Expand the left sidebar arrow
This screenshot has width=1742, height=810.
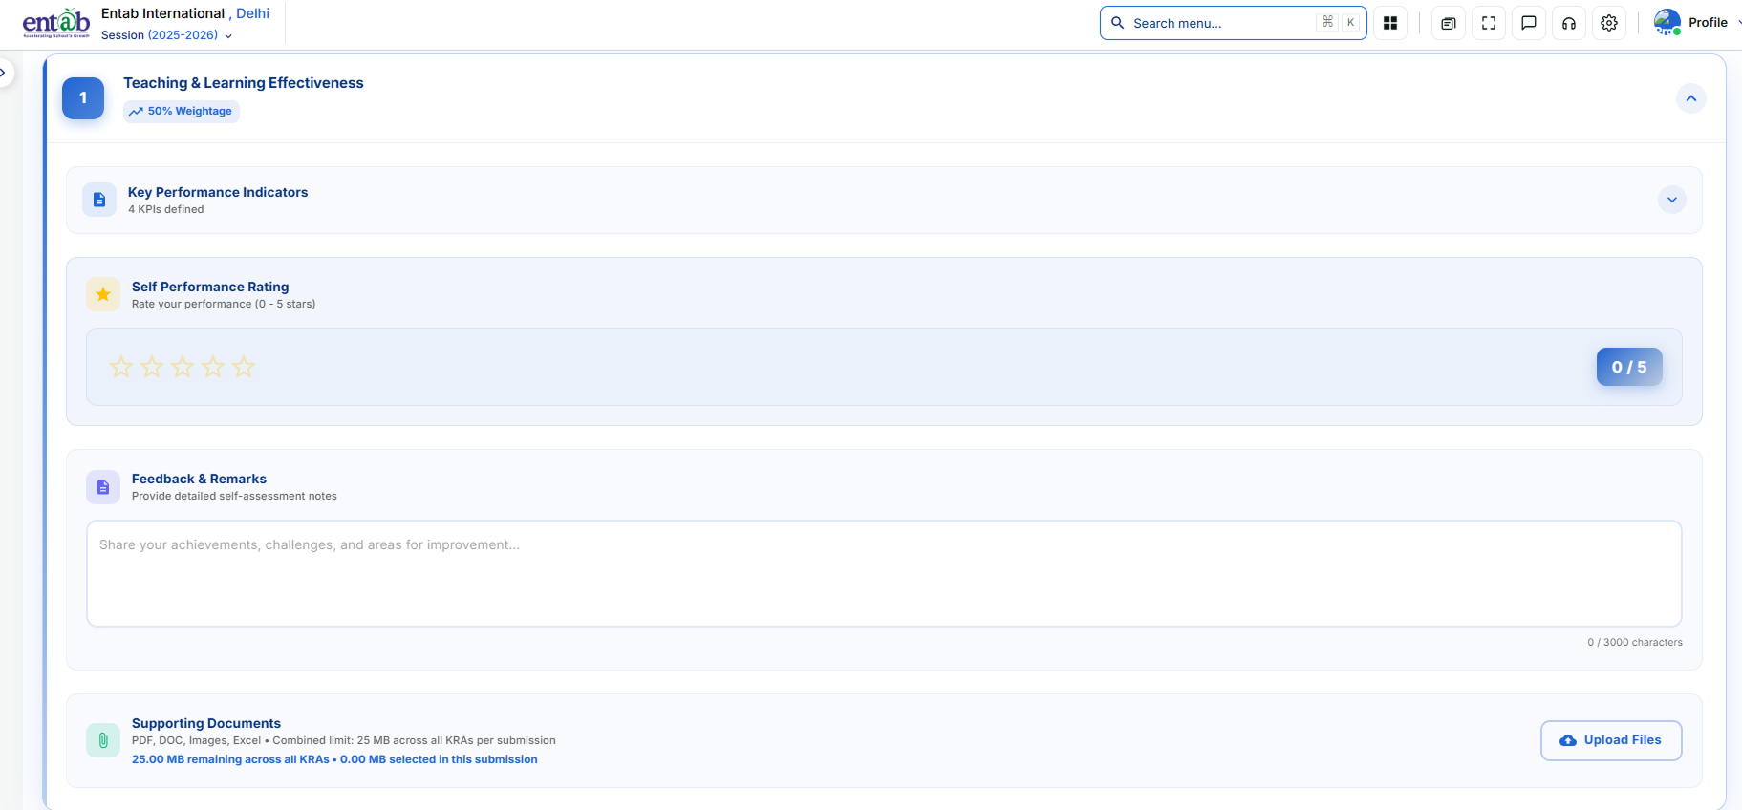tap(4, 73)
